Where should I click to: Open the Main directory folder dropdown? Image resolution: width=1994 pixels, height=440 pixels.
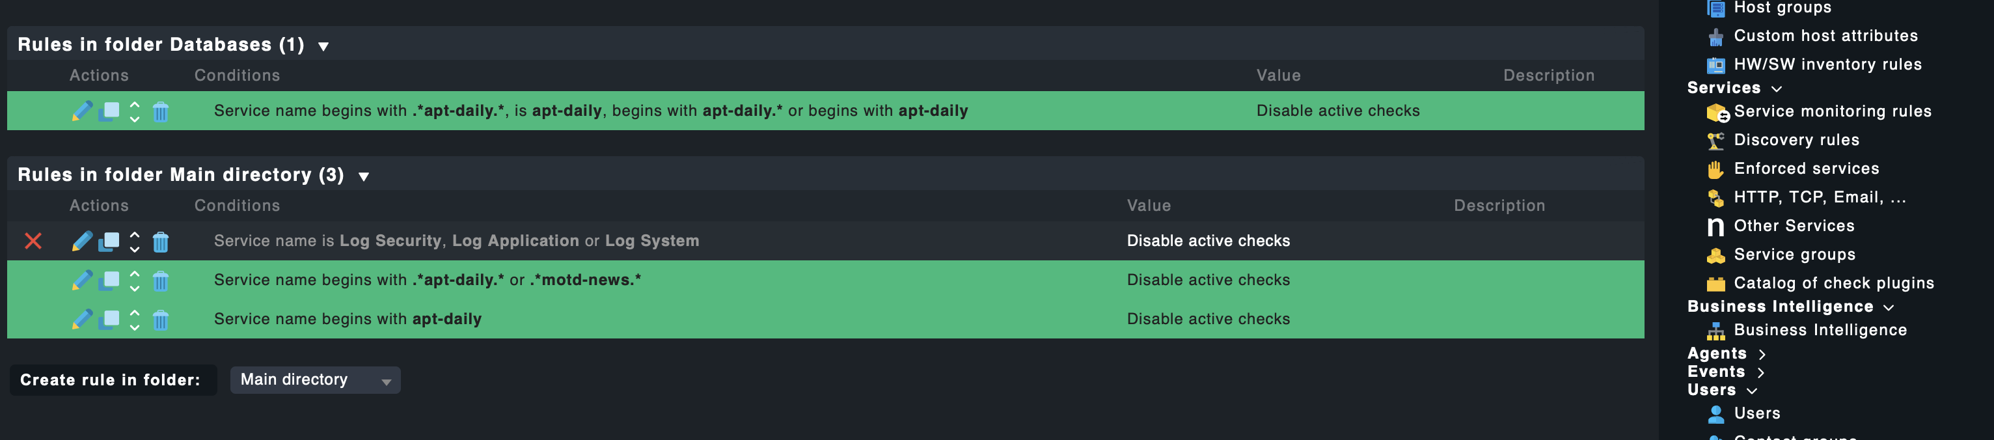point(315,379)
